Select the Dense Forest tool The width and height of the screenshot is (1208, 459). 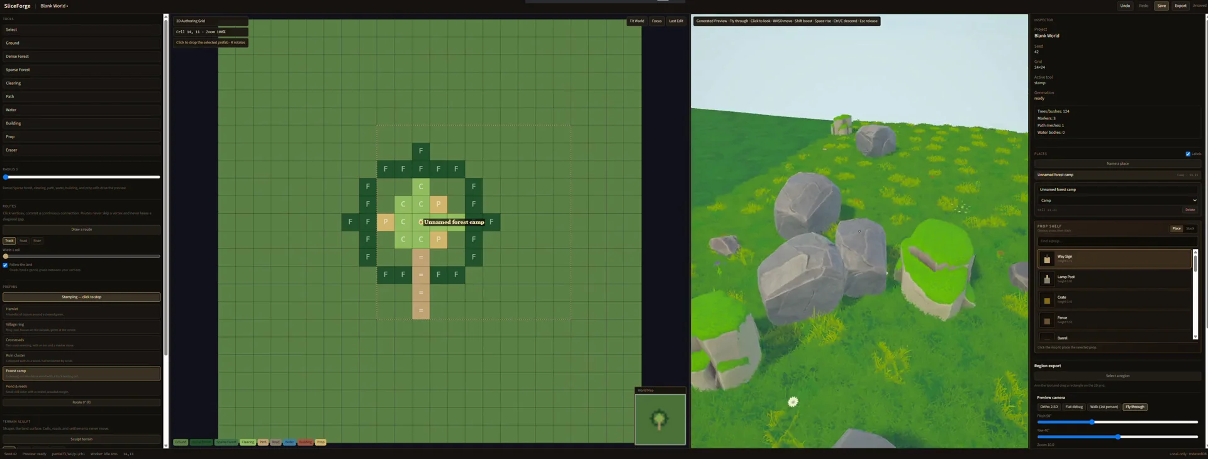coord(81,57)
